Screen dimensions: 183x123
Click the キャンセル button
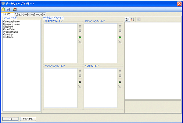(28, 119)
